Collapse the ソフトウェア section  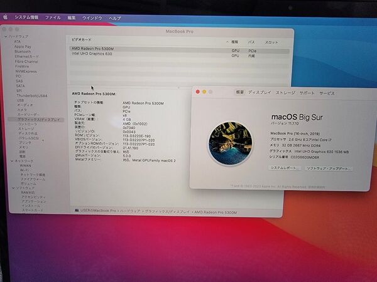point(13,188)
